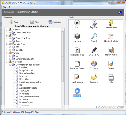Open the Settings tool
The image size is (126, 115).
[x=77, y=93]
